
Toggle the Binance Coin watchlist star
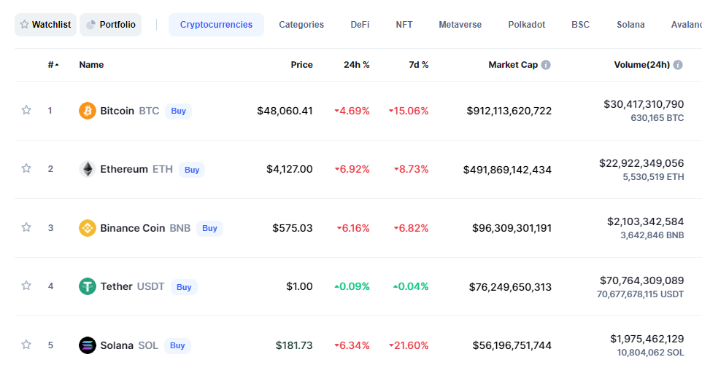[x=26, y=227]
